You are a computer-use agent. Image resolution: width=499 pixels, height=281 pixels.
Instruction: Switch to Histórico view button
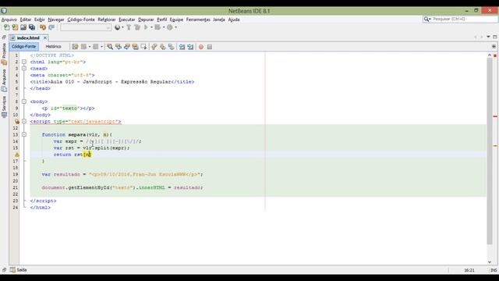click(x=53, y=47)
